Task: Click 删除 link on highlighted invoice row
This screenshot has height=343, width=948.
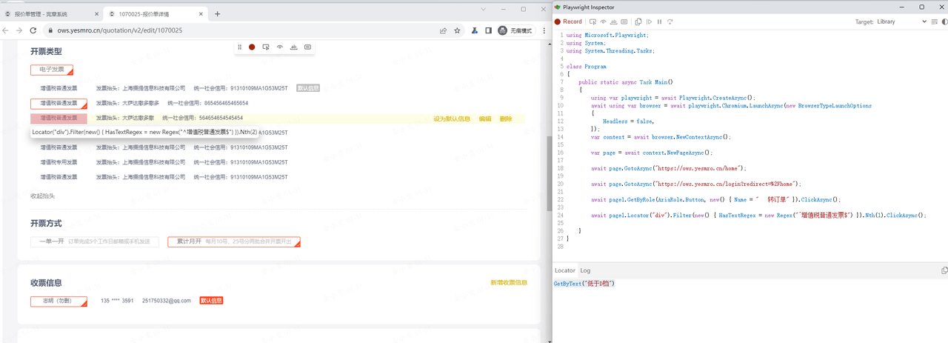Action: (506, 119)
